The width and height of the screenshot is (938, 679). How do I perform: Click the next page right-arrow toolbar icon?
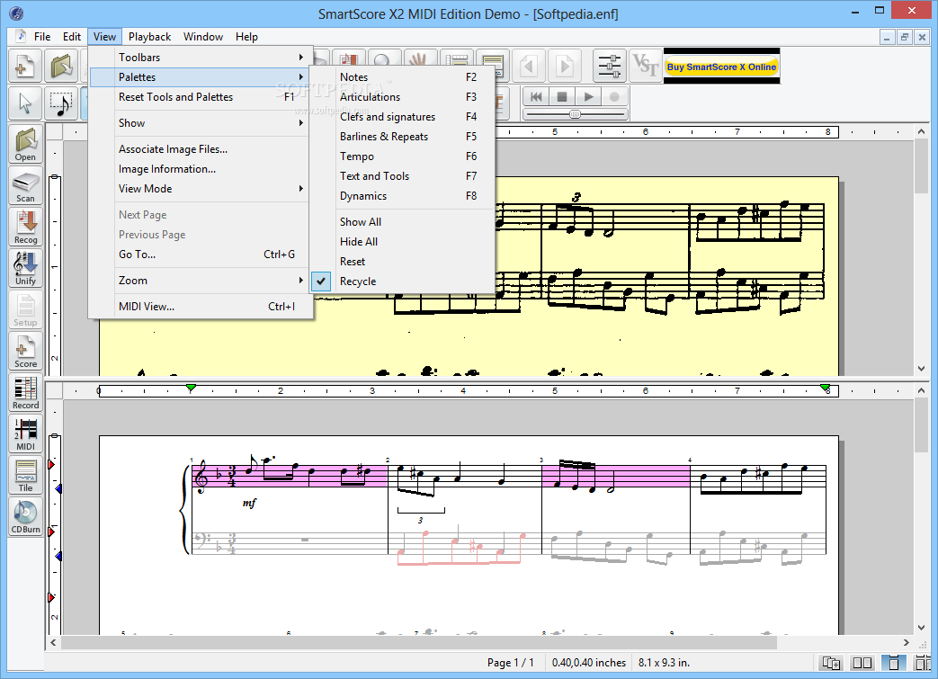coord(564,66)
